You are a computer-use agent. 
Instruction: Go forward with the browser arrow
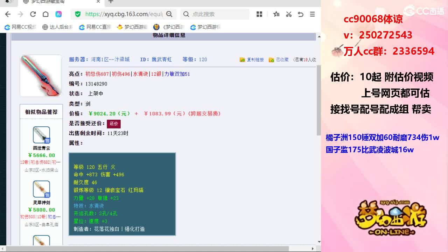[x=20, y=14]
